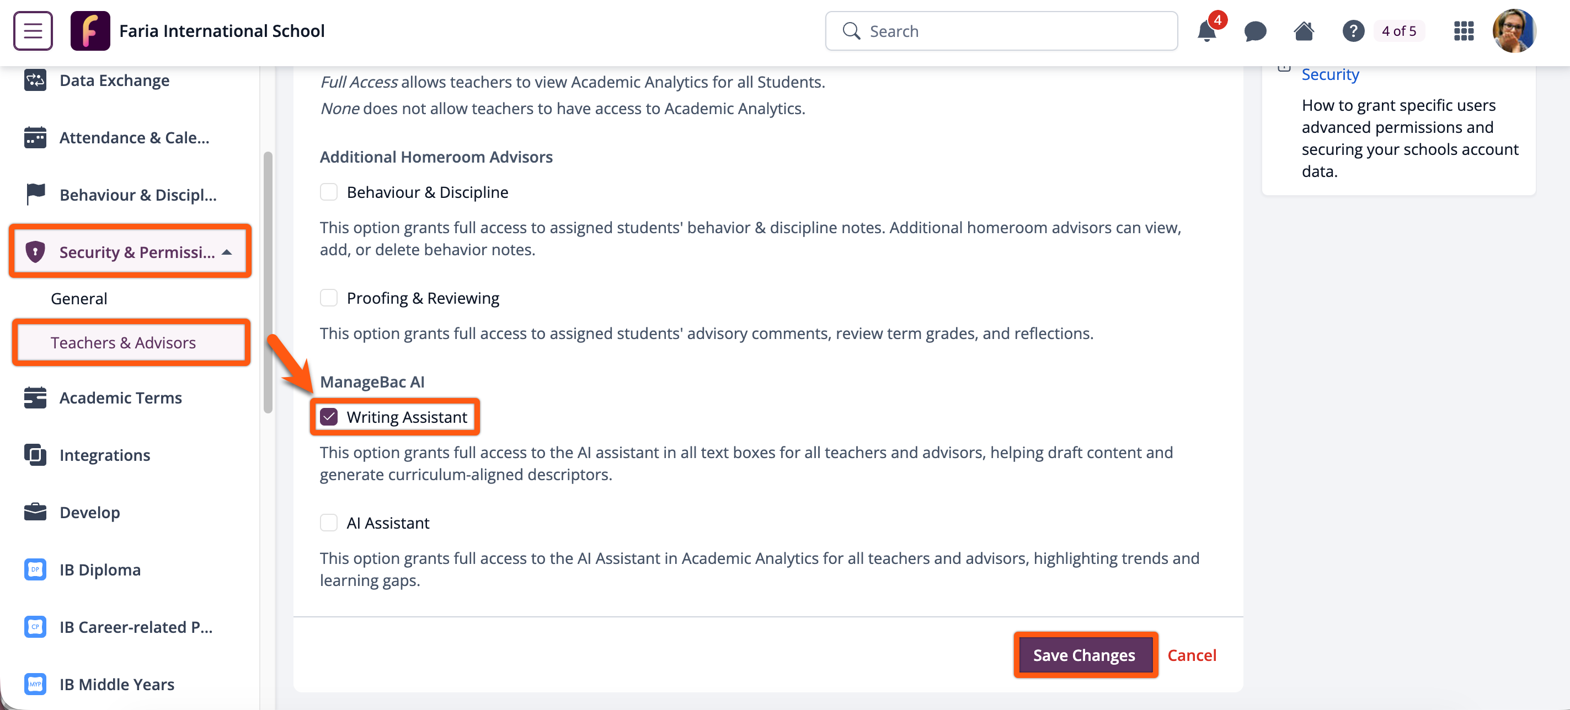Image resolution: width=1570 pixels, height=710 pixels.
Task: Click the help question mark icon
Action: pyautogui.click(x=1353, y=31)
